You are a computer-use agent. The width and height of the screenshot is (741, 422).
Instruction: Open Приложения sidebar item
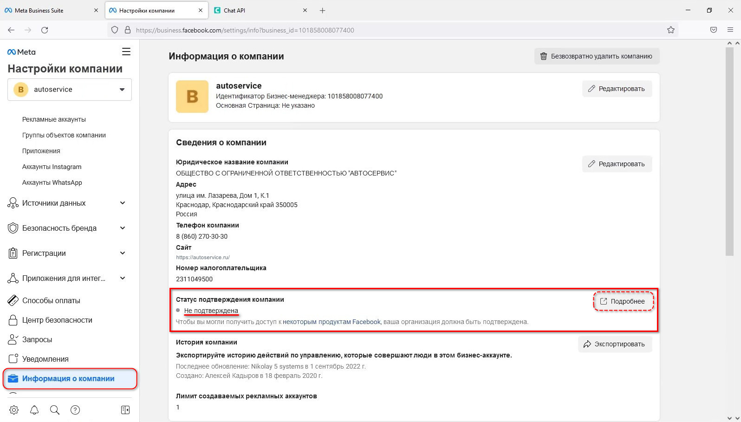[41, 151]
